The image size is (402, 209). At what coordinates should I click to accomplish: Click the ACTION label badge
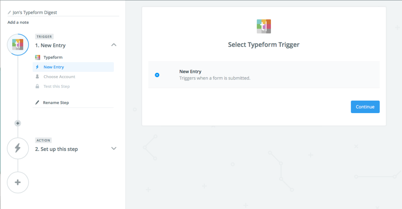[43, 140]
